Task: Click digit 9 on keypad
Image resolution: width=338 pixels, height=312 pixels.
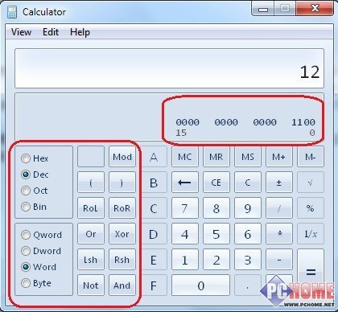Action: click(x=248, y=208)
